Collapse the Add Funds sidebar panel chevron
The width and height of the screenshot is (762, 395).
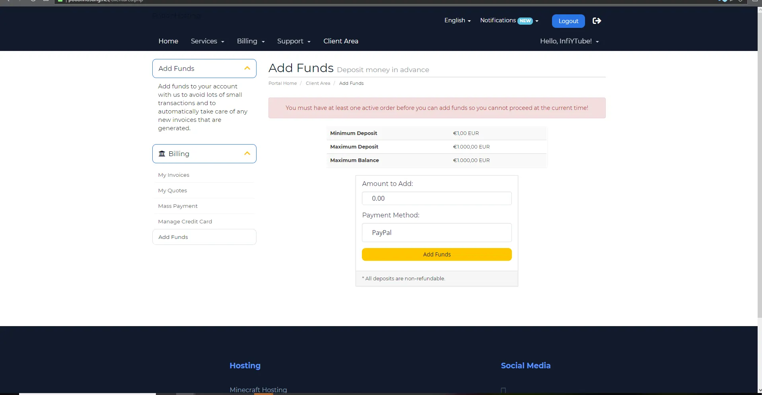(247, 68)
